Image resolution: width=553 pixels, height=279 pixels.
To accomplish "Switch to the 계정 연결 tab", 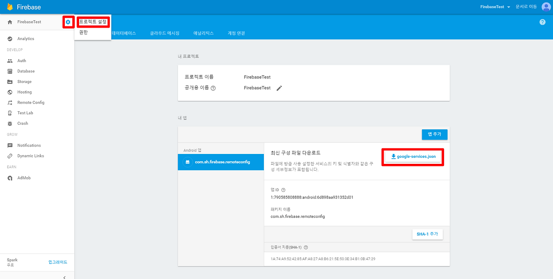I will tap(236, 33).
